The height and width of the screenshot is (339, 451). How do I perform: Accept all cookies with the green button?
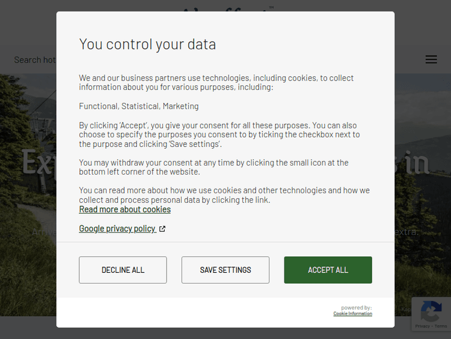point(328,270)
